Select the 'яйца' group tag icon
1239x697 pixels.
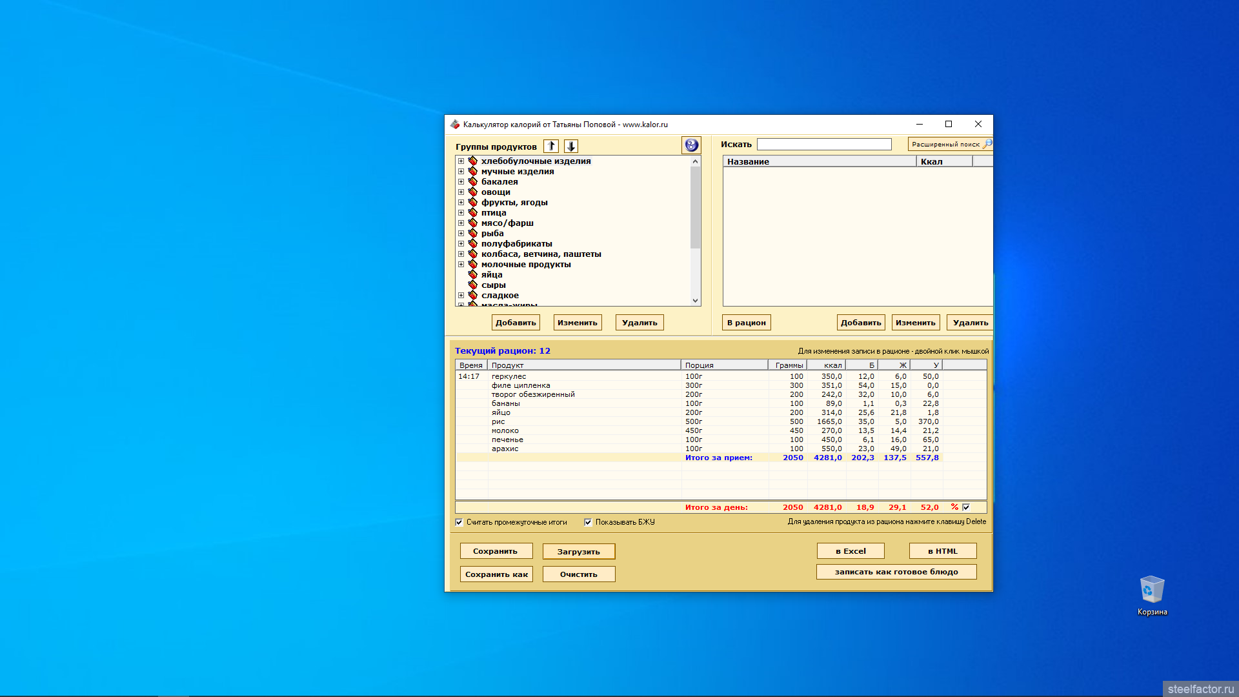473,275
